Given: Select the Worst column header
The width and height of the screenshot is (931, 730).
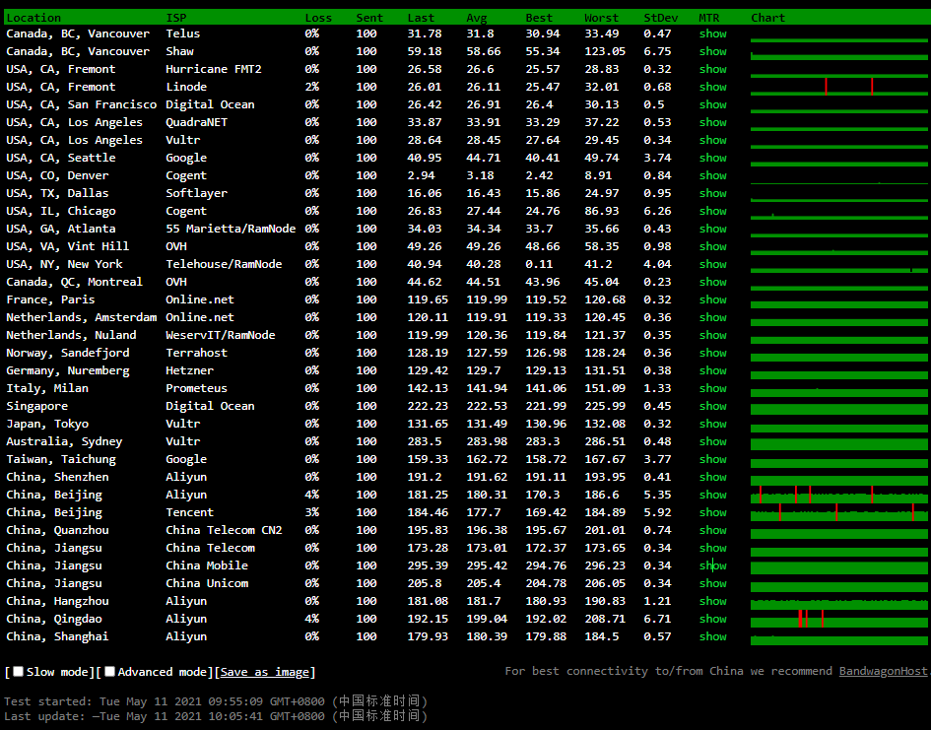Looking at the screenshot, I should point(601,18).
